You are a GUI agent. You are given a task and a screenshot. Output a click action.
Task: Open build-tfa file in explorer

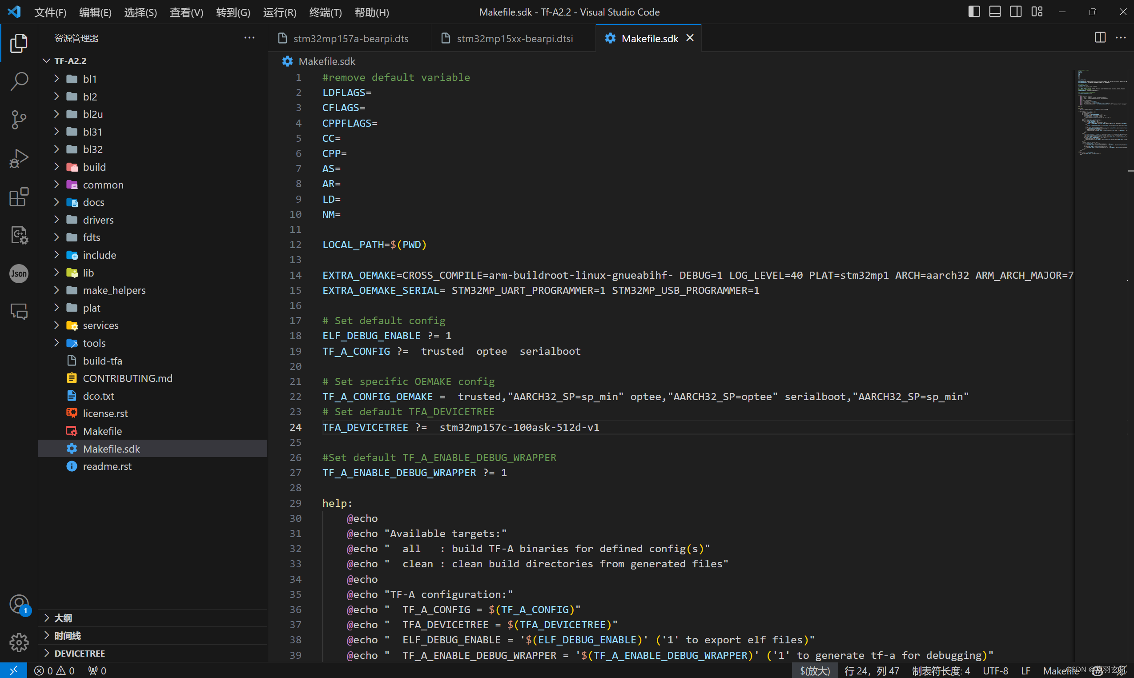(x=153, y=361)
